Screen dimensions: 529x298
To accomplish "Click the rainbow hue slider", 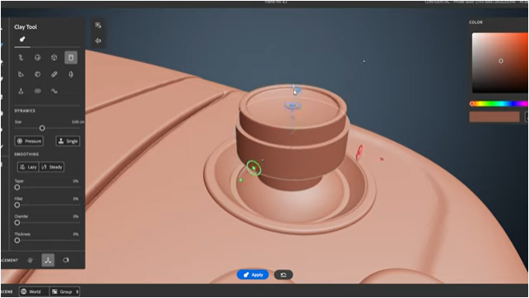I will click(499, 103).
